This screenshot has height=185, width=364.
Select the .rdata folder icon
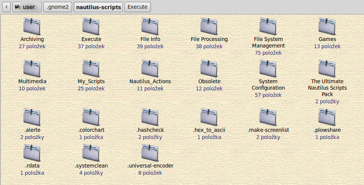click(x=32, y=153)
